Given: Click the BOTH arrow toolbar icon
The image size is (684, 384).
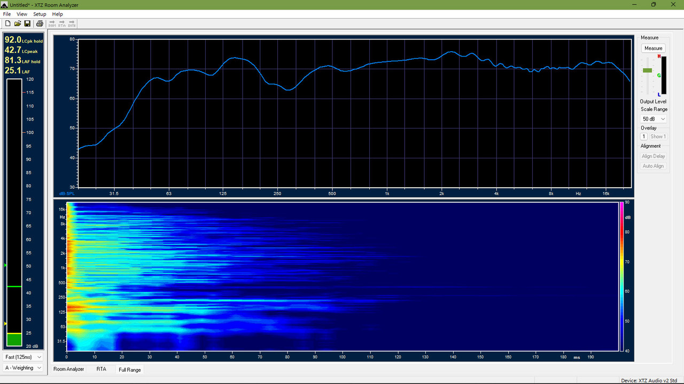Looking at the screenshot, I should (72, 23).
